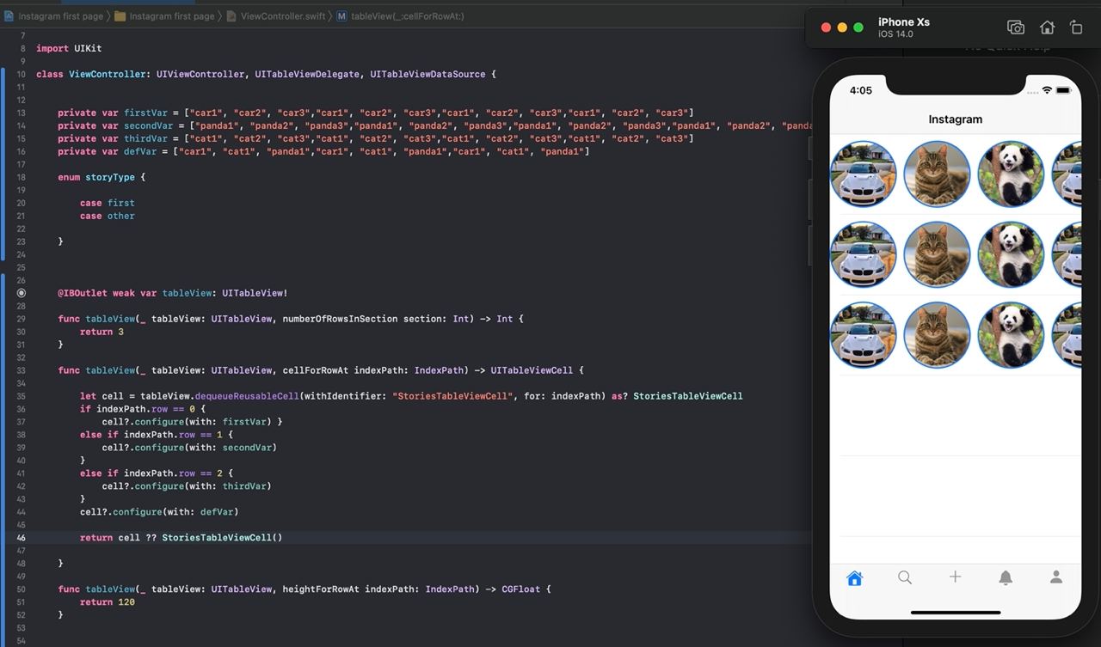1101x647 pixels.
Task: Click line number 33 in the gutter
Action: [22, 370]
